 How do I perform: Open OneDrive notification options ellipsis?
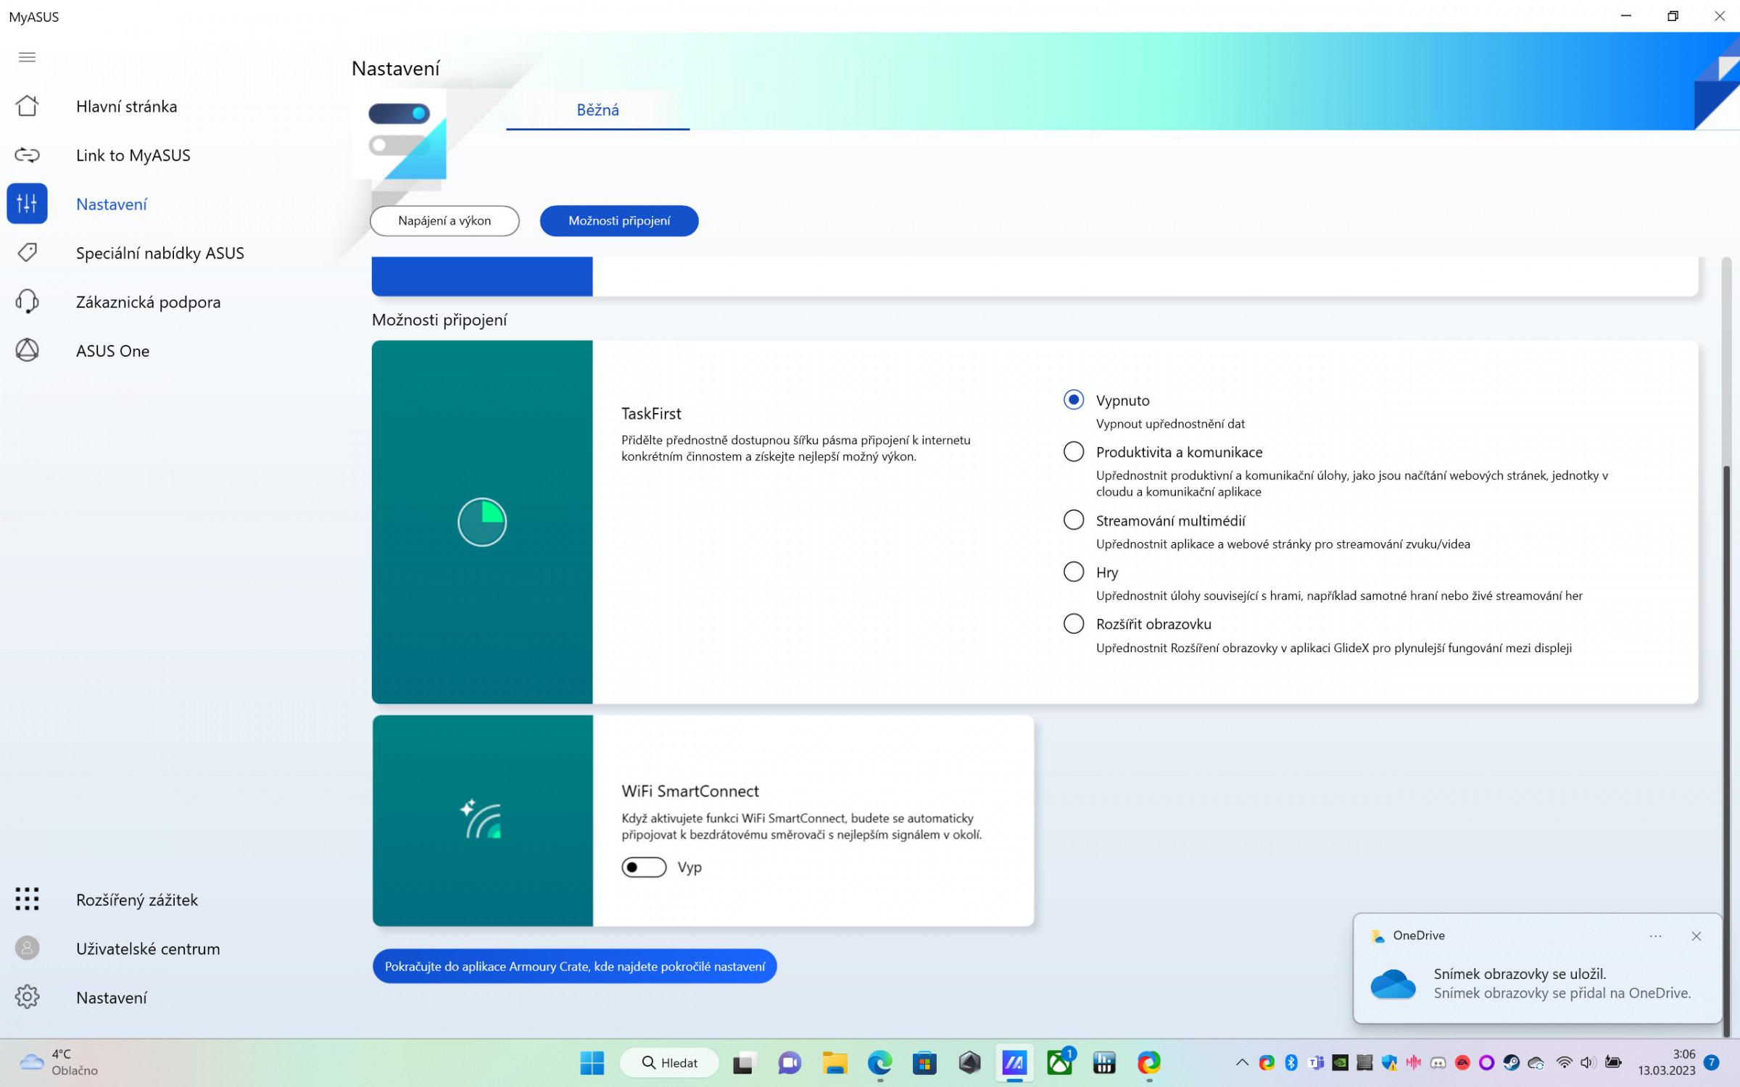coord(1655,936)
